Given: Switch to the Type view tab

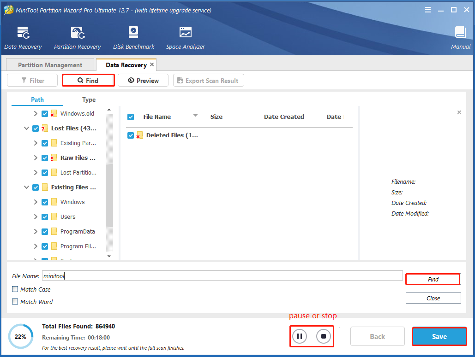Looking at the screenshot, I should [89, 100].
